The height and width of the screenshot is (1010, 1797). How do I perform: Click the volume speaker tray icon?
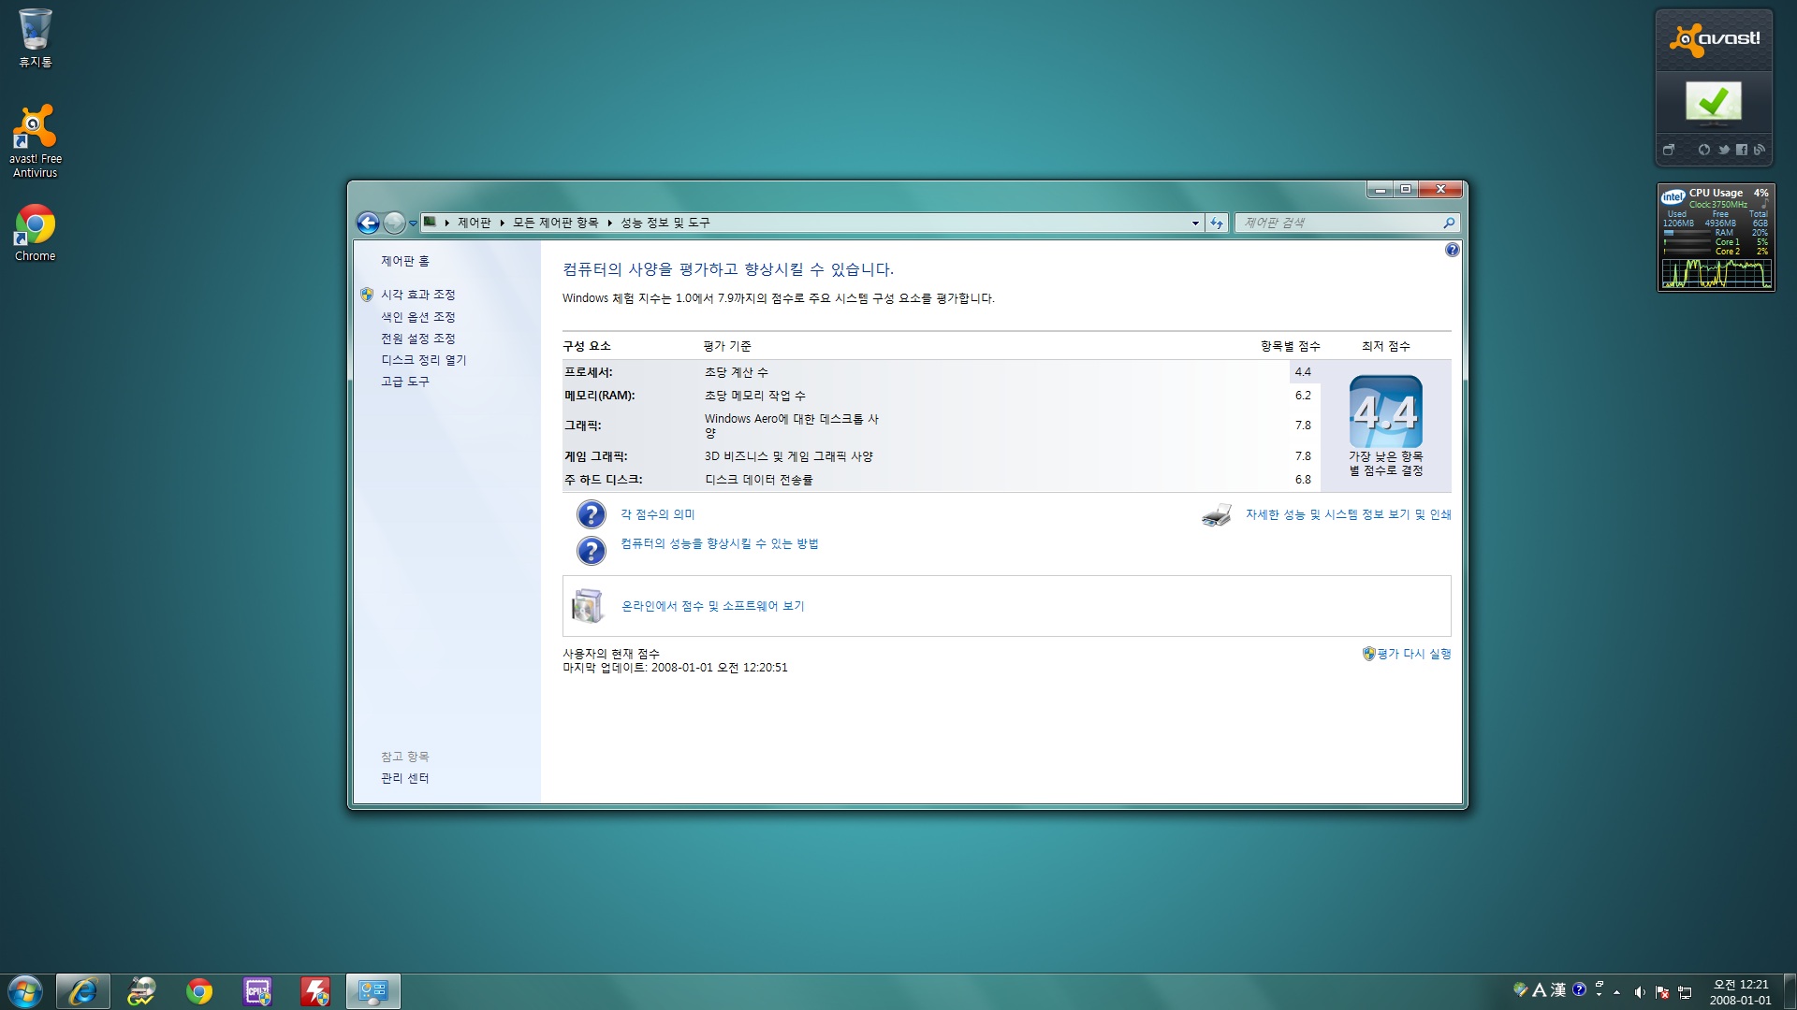tap(1639, 992)
